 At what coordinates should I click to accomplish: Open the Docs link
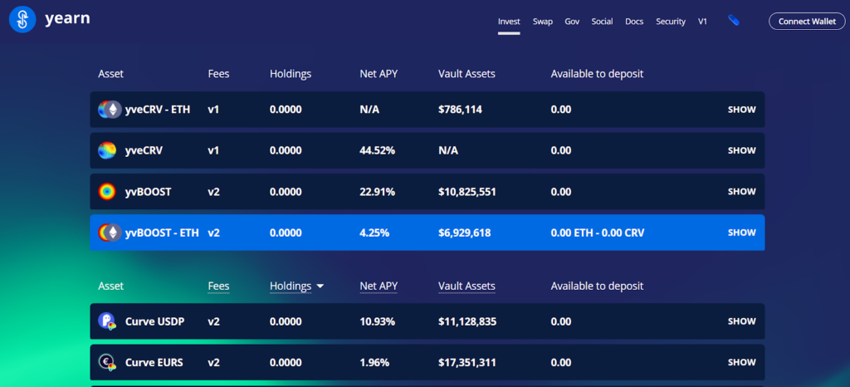point(634,22)
